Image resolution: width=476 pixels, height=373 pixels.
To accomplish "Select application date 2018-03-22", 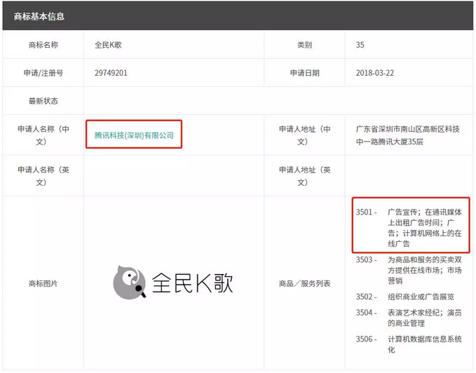I will coord(375,73).
